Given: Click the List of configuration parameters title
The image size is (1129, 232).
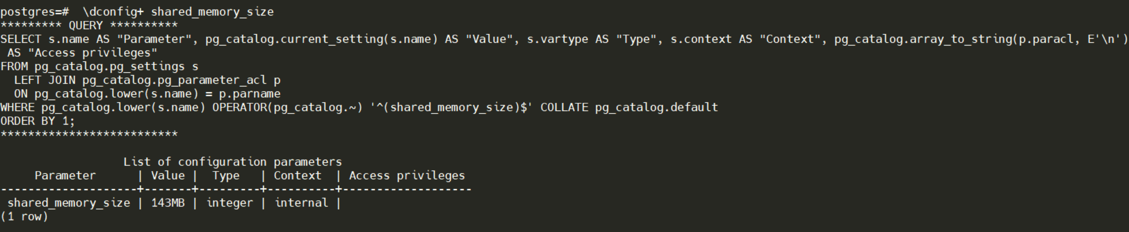Looking at the screenshot, I should tap(232, 162).
